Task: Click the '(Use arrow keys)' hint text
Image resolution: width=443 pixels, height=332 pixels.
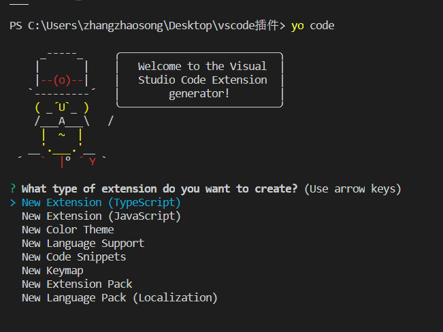Action: pos(352,188)
